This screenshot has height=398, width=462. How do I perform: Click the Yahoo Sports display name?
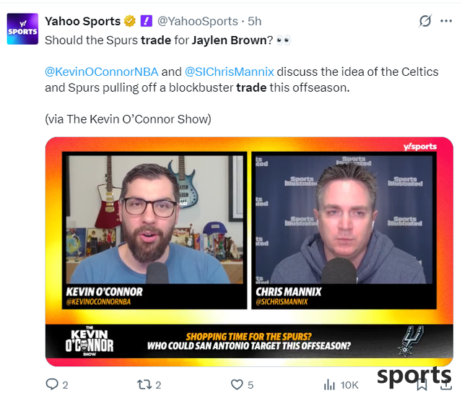pyautogui.click(x=83, y=21)
